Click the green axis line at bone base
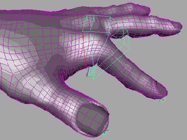Image resolution: width=187 pixels, height=140 pixels. (91, 76)
